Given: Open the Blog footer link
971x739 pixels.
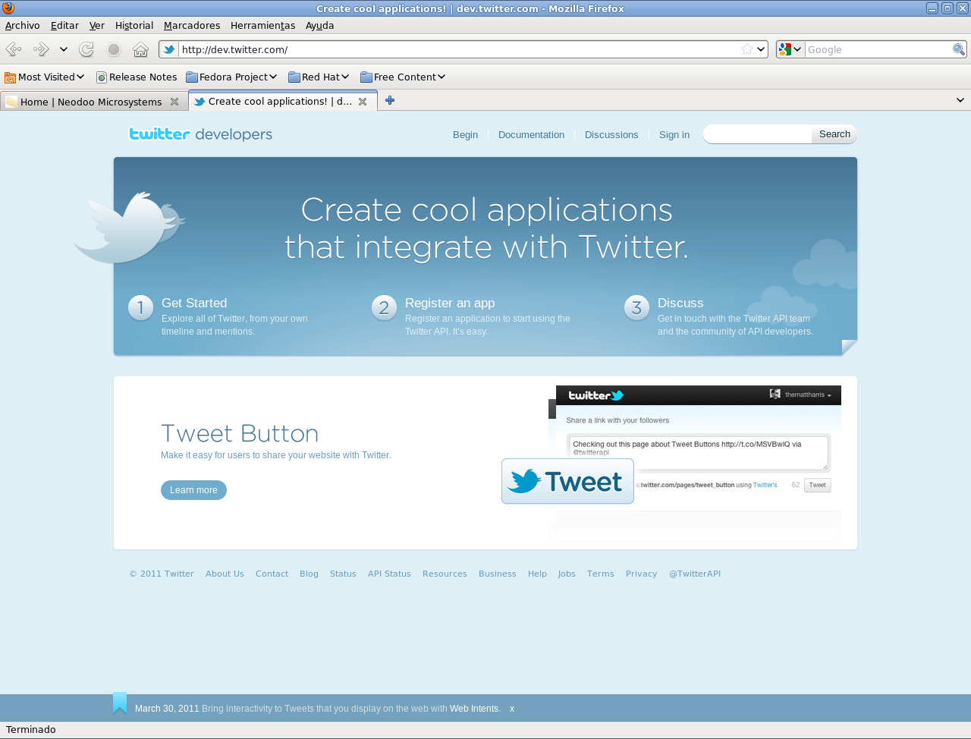Looking at the screenshot, I should [309, 574].
